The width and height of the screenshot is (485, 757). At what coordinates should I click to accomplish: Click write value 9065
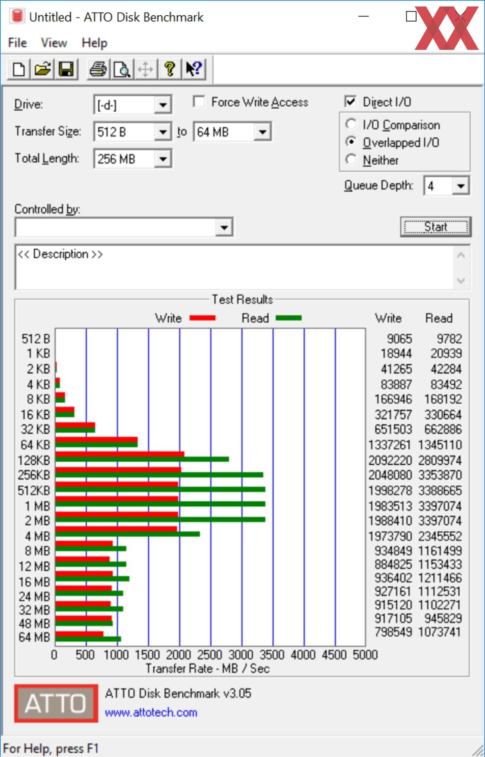point(399,338)
